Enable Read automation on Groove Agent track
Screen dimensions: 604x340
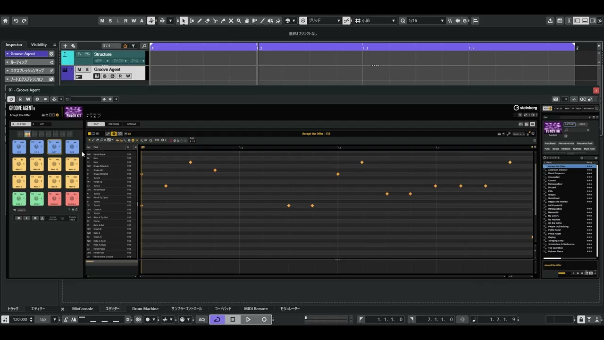tap(120, 76)
